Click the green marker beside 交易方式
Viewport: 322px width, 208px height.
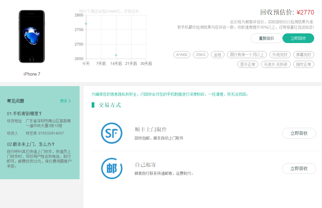click(93, 105)
